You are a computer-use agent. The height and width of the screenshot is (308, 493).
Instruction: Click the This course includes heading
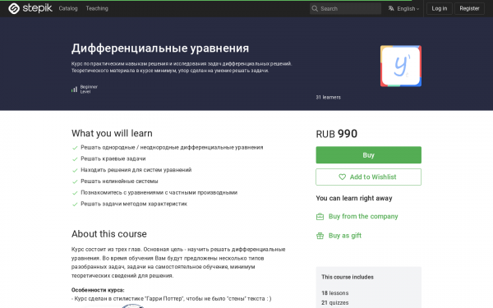pyautogui.click(x=348, y=277)
